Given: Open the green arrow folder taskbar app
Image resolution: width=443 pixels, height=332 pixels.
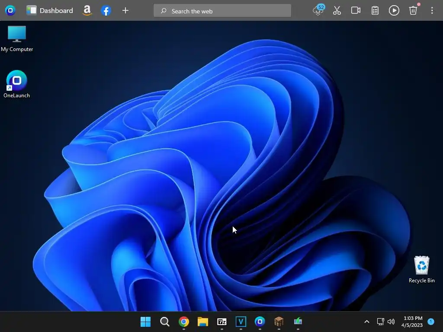Looking at the screenshot, I should point(298,322).
